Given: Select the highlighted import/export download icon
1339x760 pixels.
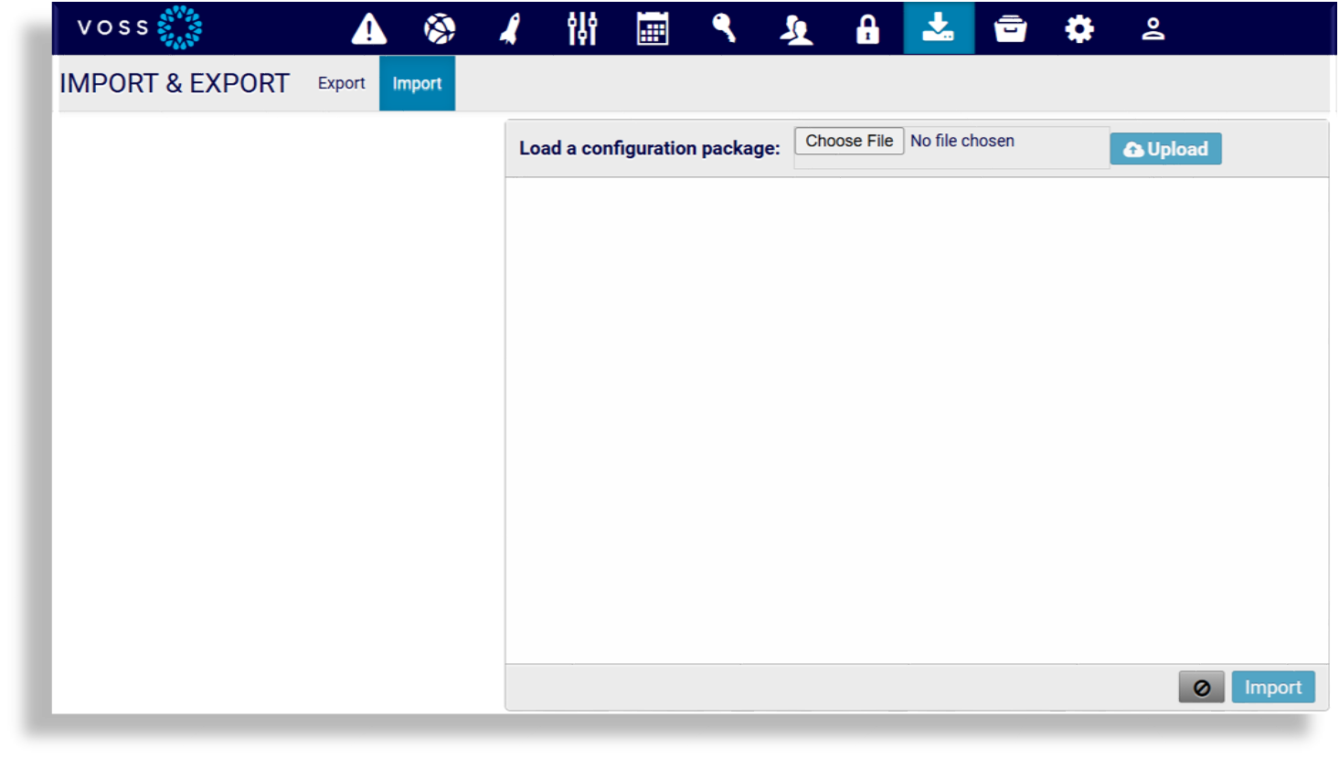Looking at the screenshot, I should point(939,28).
